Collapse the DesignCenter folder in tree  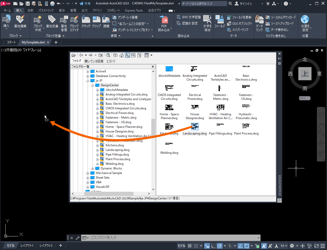[x=93, y=85]
